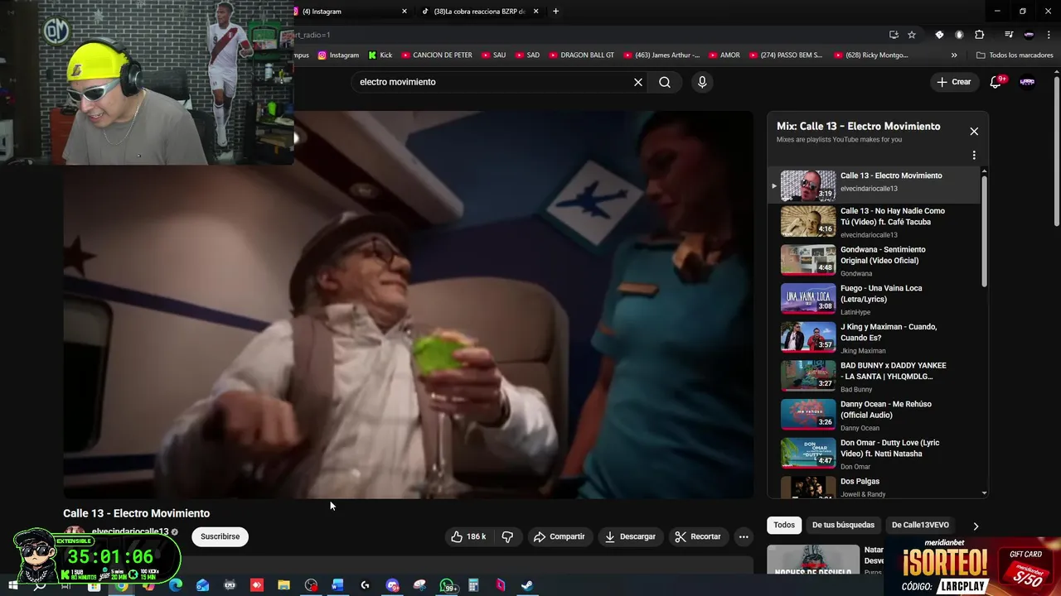Open Steam from the taskbar
This screenshot has width=1061, height=596.
pyautogui.click(x=527, y=585)
